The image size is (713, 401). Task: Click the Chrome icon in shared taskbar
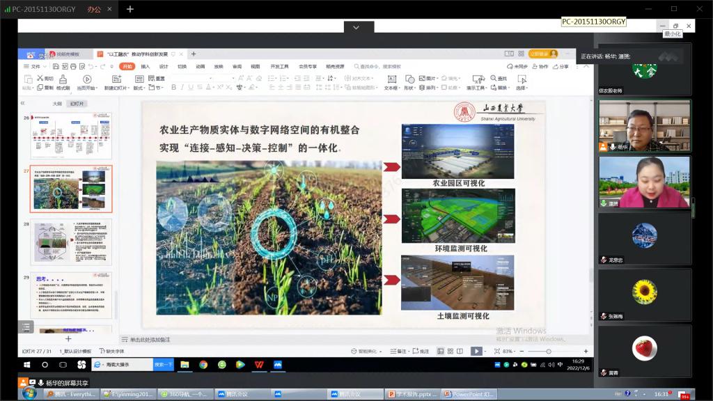203,364
